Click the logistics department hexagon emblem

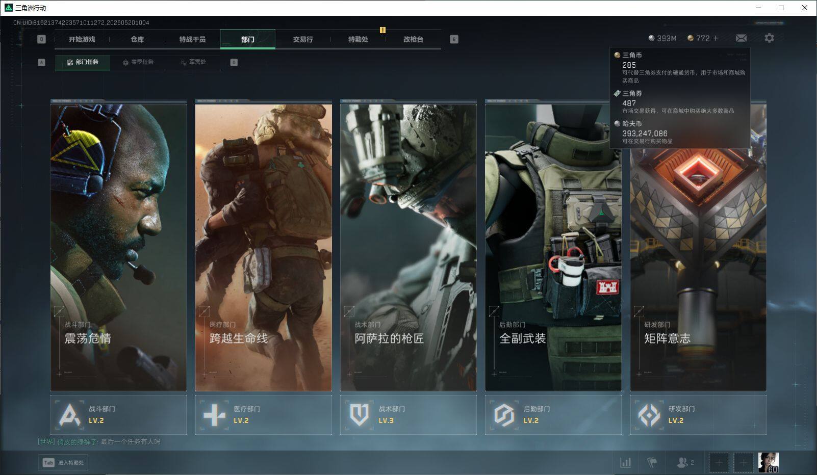pos(504,415)
